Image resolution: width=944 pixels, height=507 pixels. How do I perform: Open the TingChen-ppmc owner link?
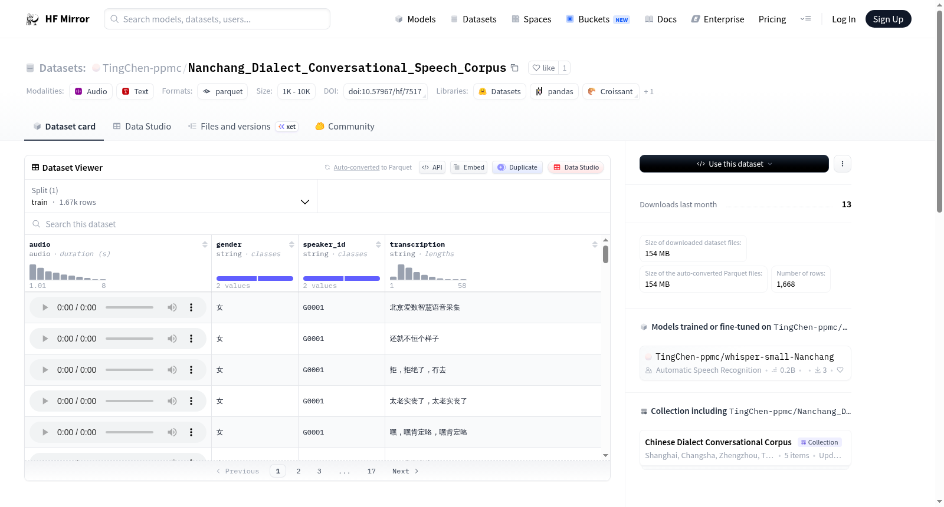point(142,68)
